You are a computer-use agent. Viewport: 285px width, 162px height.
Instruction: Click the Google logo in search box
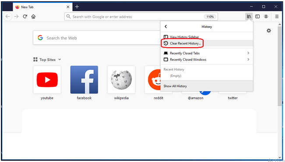[40, 38]
